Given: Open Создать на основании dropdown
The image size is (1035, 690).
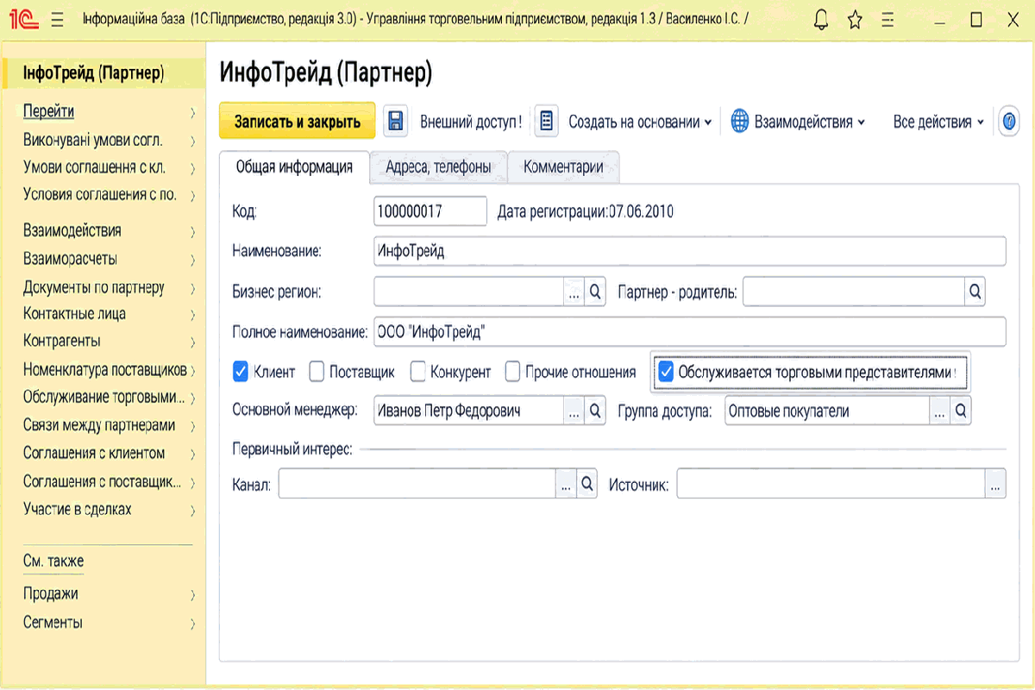Looking at the screenshot, I should [640, 122].
